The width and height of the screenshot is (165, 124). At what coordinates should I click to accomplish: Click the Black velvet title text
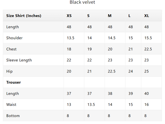82,2
